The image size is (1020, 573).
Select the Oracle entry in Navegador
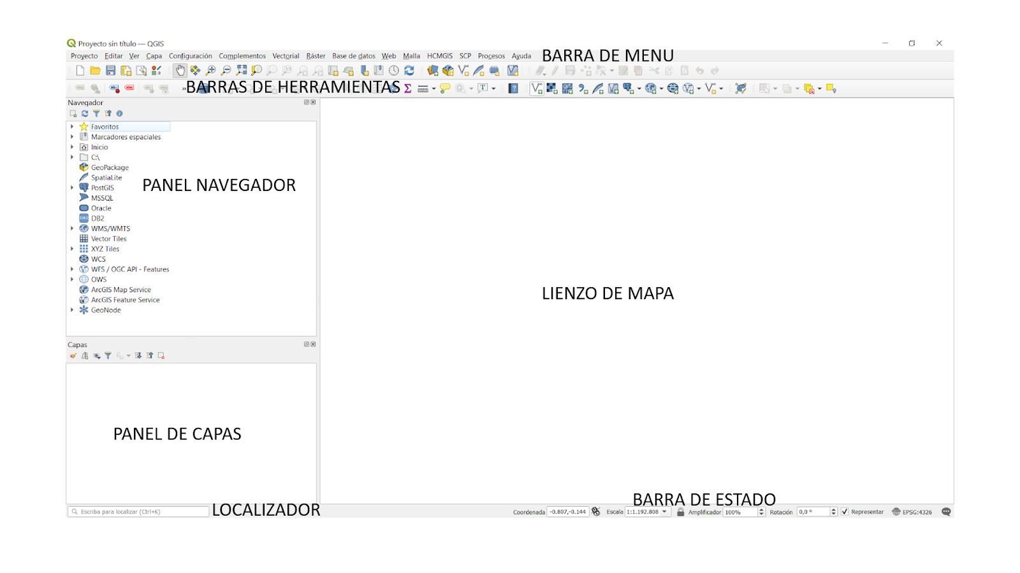[101, 208]
